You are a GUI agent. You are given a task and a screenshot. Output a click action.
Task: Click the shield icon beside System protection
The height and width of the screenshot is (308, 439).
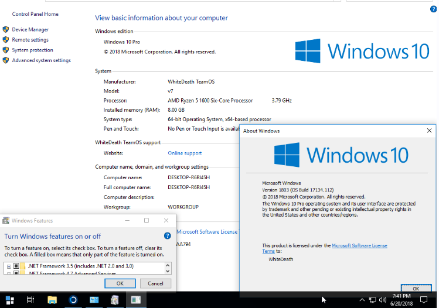[x=6, y=50]
